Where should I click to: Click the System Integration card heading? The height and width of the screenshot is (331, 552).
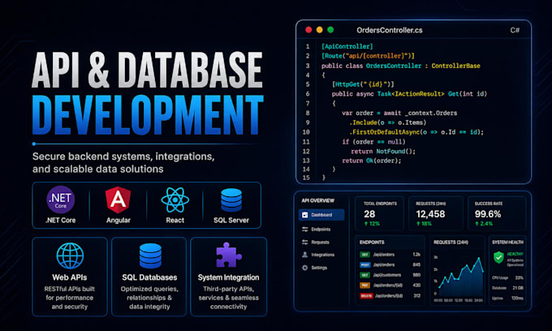[x=228, y=277]
